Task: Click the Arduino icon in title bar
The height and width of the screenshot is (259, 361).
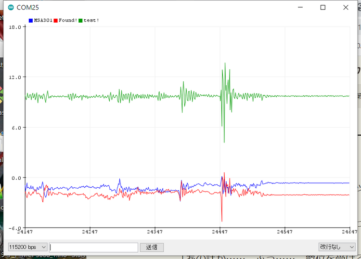Action: coord(11,7)
